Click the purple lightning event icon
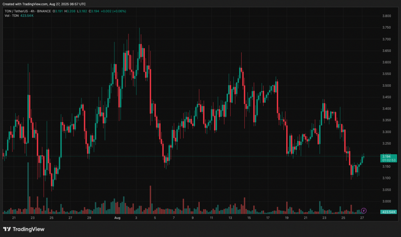Viewport: 401px width, 237px height. [364, 211]
